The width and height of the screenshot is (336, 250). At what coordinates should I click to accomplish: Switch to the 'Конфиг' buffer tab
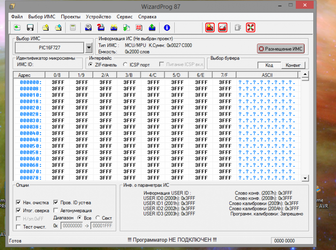pyautogui.click(x=293, y=65)
